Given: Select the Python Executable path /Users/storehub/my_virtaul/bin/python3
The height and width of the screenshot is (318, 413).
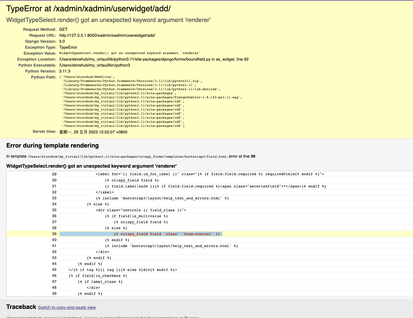Looking at the screenshot, I should [x=95, y=65].
